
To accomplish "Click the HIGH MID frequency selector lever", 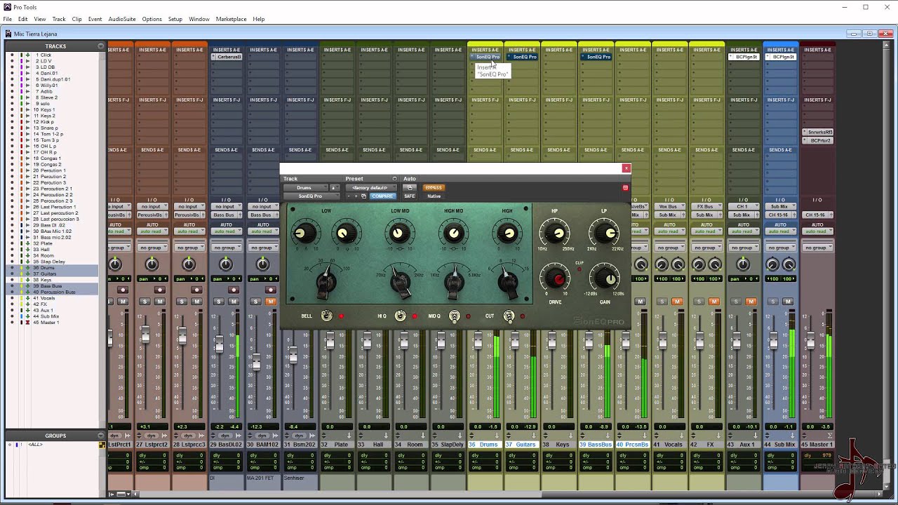I will tap(454, 281).
